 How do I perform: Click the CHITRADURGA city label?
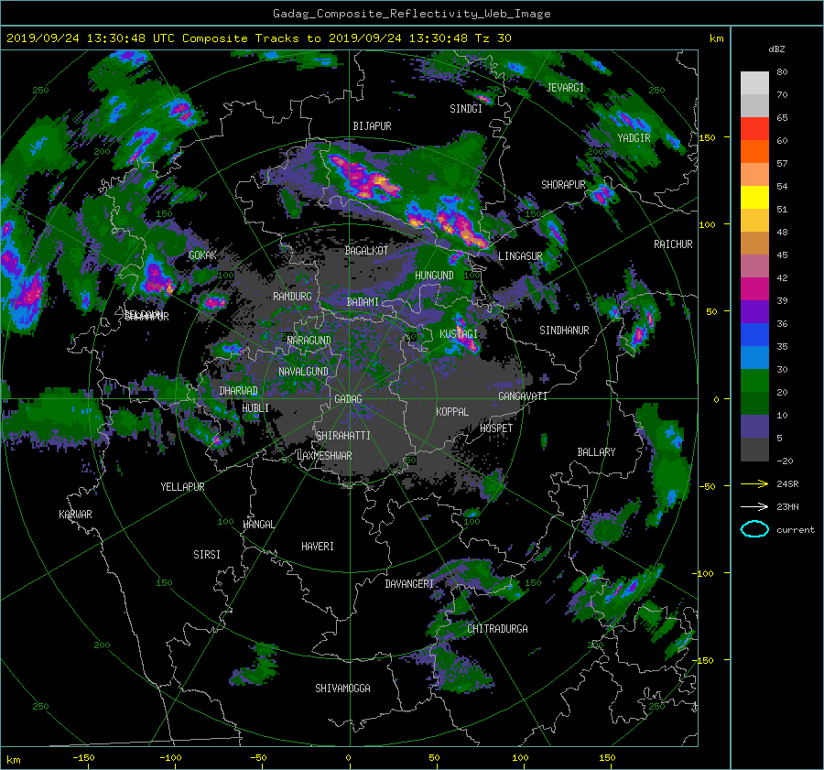tap(497, 629)
